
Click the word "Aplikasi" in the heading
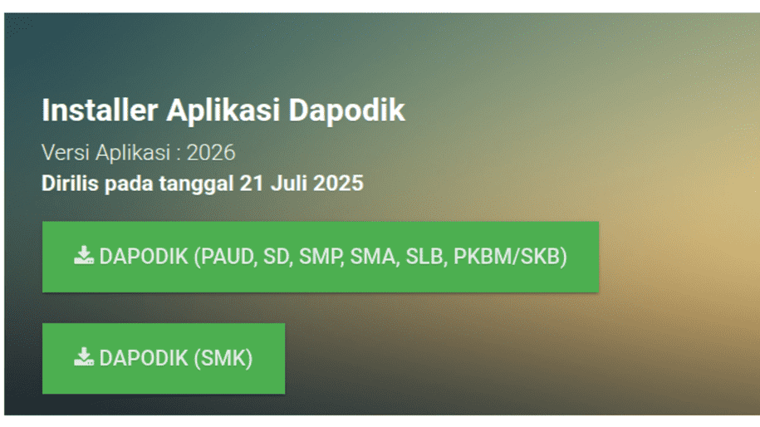point(223,110)
